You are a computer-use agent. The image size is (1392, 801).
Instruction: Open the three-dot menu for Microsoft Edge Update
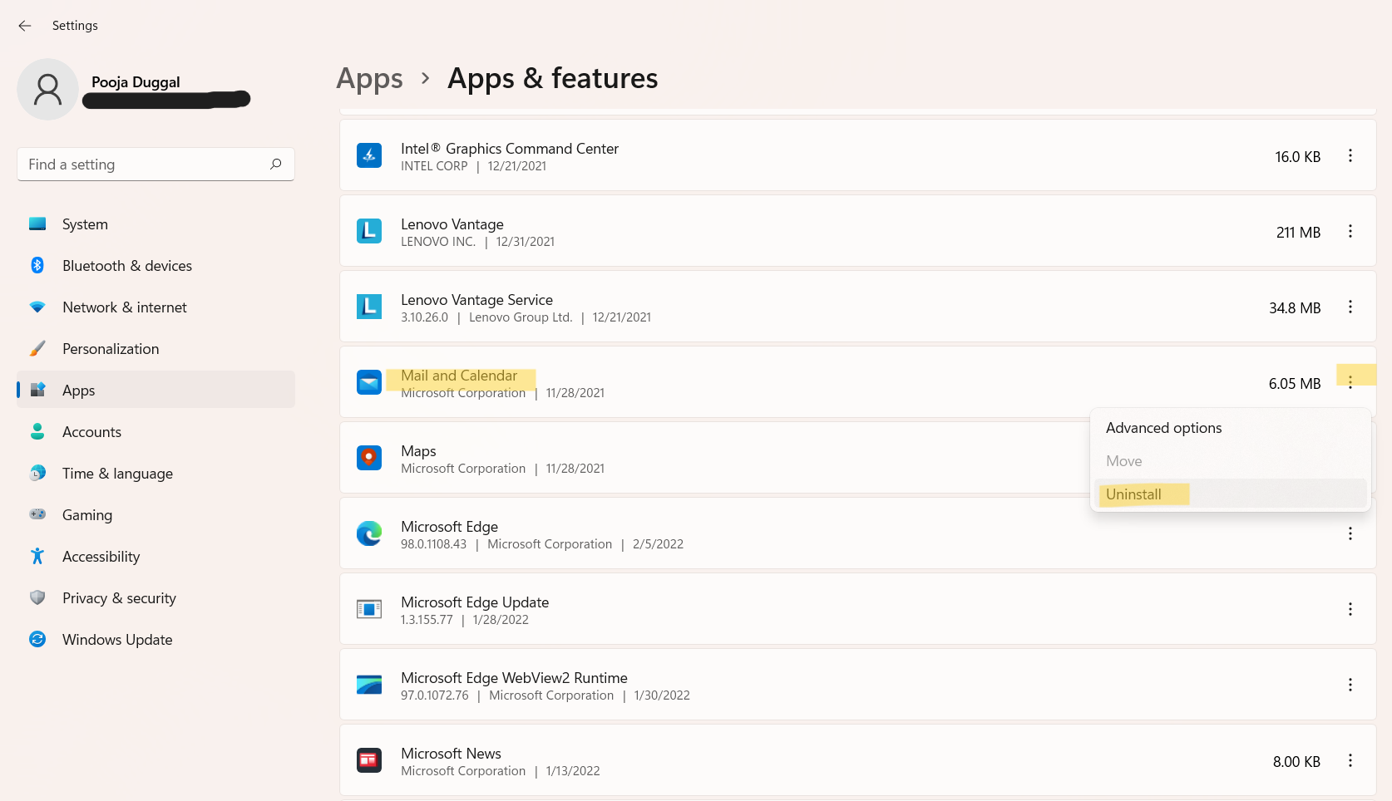pyautogui.click(x=1350, y=609)
